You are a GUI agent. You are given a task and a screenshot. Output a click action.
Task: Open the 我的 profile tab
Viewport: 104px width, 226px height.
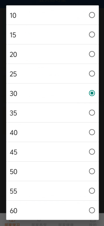tap(93, 224)
